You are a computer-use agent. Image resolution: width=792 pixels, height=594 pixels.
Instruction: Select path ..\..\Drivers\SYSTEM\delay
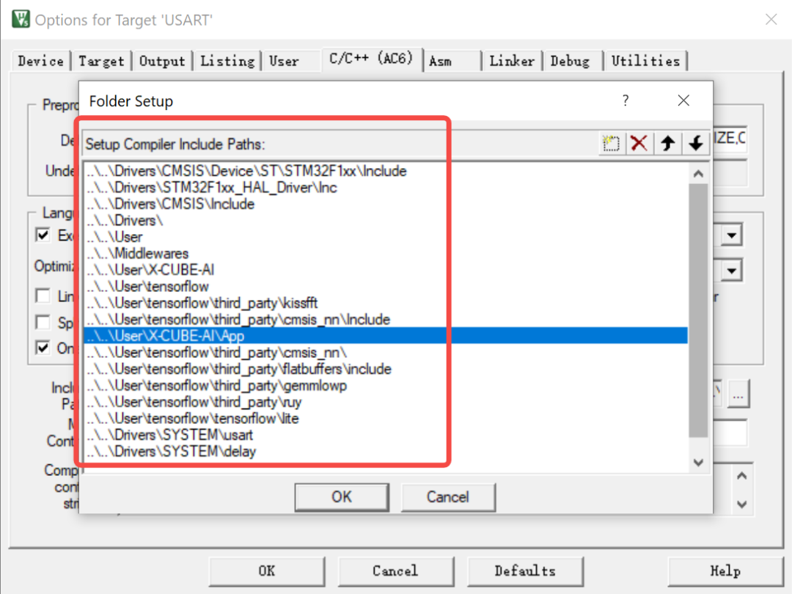tap(386, 452)
